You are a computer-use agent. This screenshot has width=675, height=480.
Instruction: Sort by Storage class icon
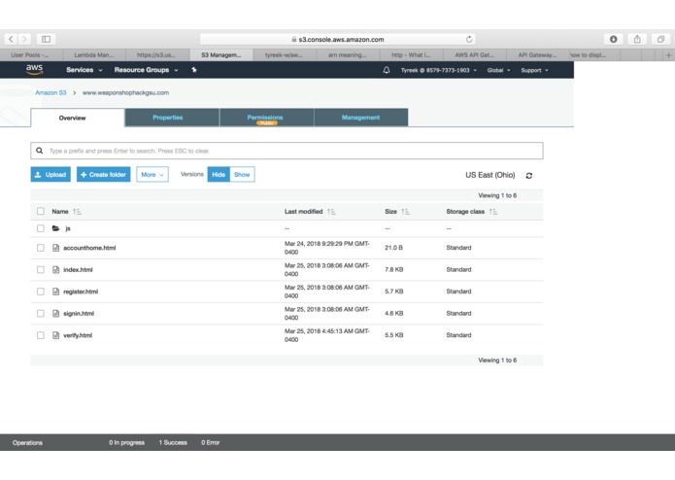(493, 212)
